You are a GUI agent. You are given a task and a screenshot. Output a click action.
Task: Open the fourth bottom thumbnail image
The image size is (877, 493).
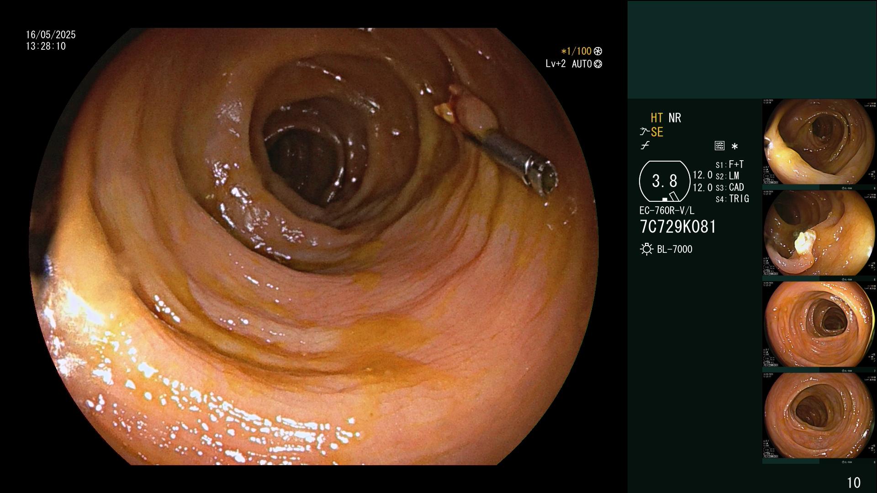[x=819, y=415]
